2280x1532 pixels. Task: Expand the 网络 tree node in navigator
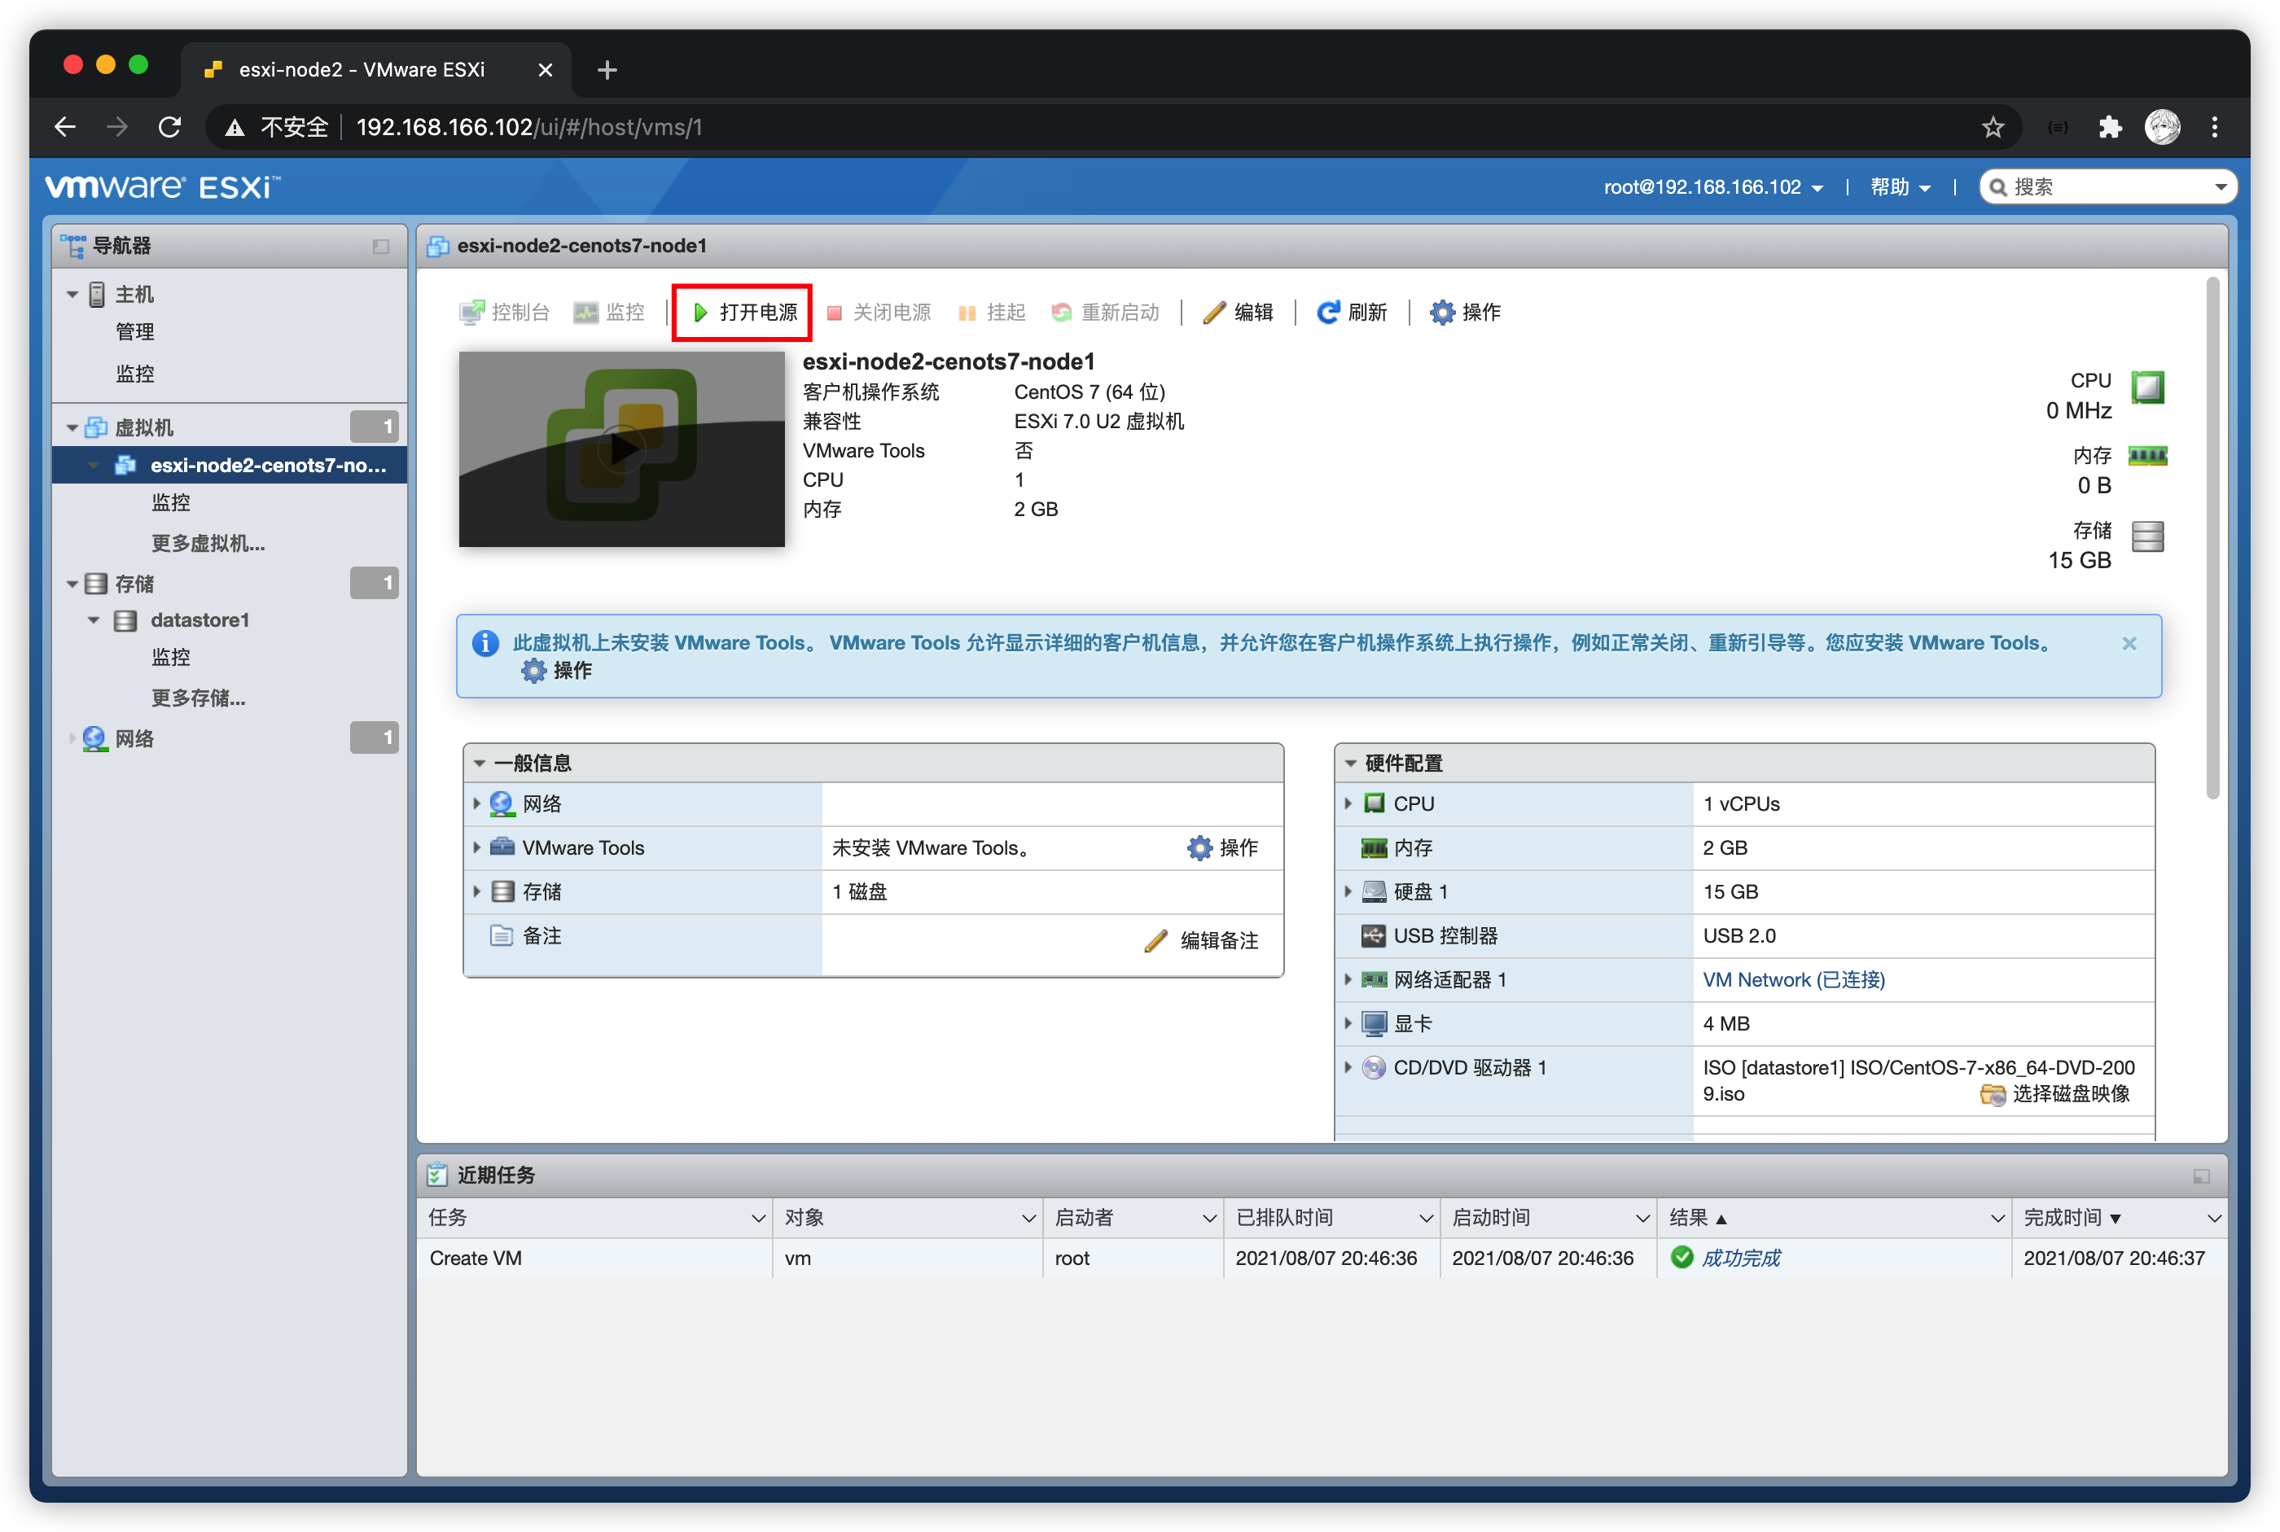click(x=72, y=738)
